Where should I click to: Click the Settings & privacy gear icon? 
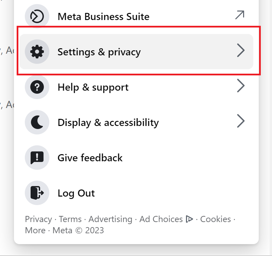[x=37, y=52]
